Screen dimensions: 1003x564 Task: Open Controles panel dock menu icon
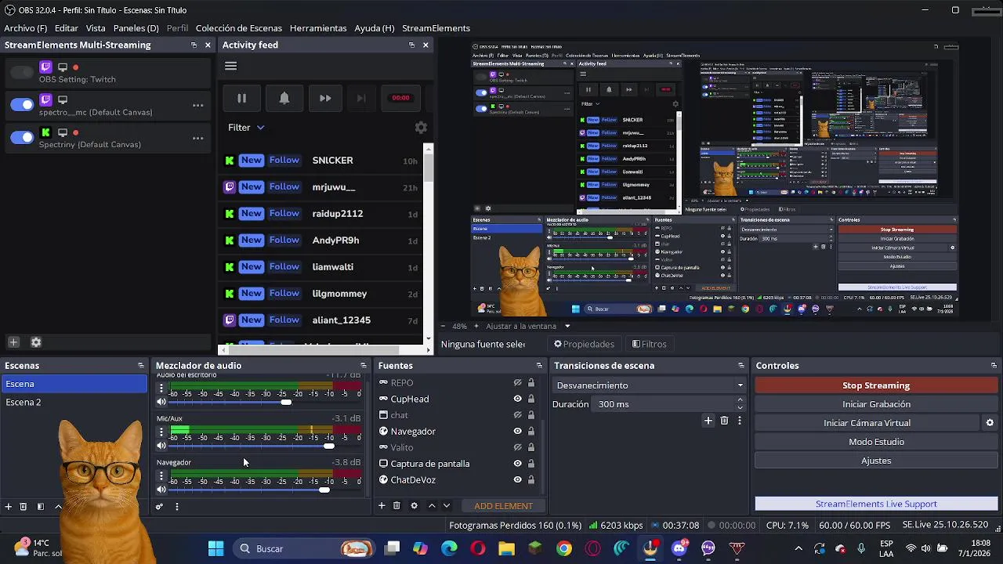[x=994, y=366]
